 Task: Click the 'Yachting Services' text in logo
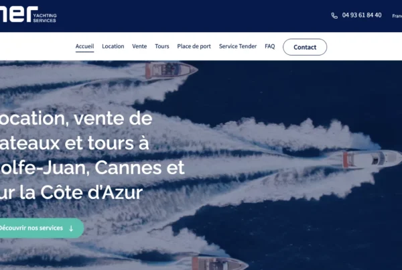coord(45,18)
